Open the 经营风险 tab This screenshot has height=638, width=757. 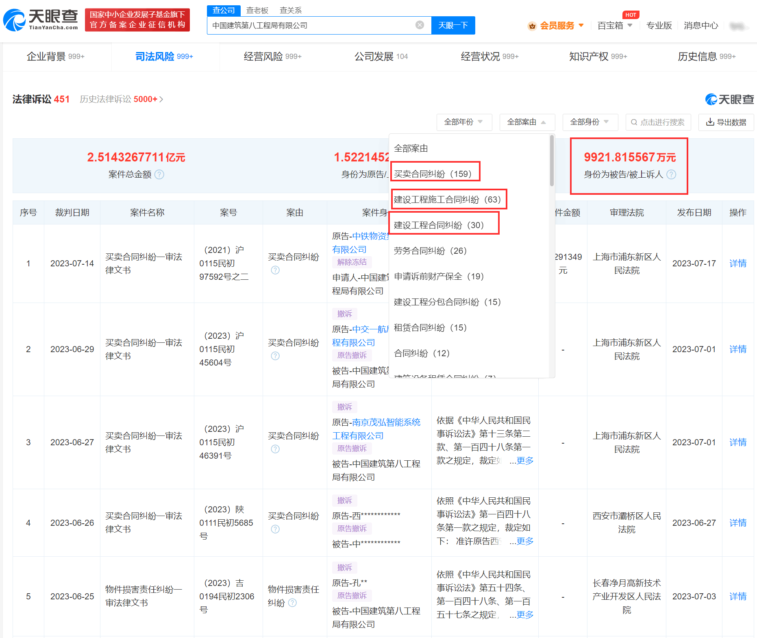click(x=272, y=57)
